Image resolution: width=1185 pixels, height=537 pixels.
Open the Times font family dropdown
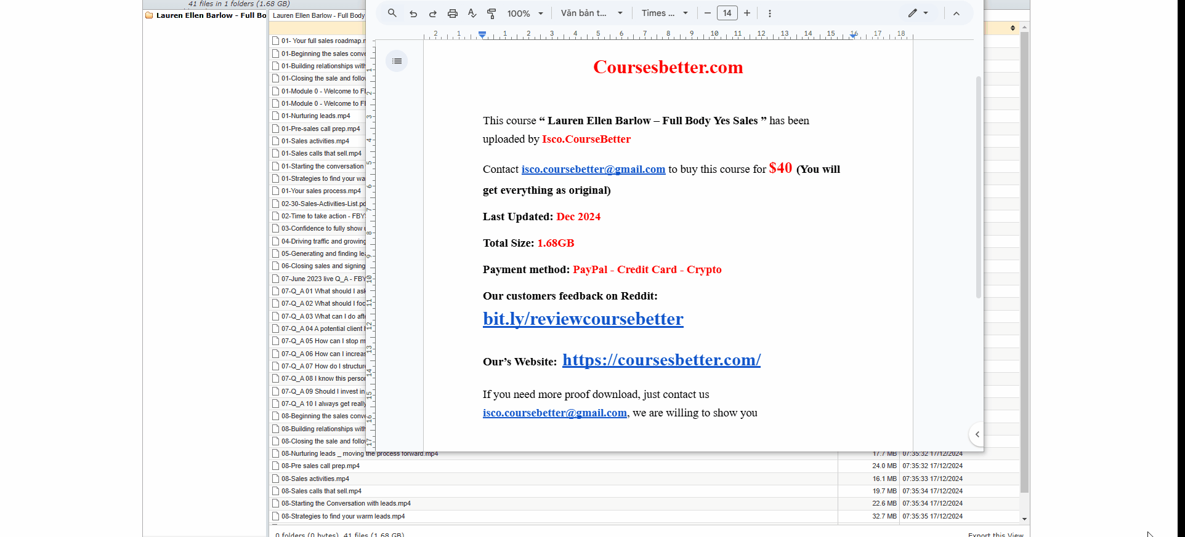click(x=664, y=14)
